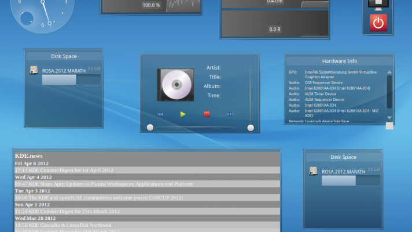
Task: Open KDE Commit-Digest for 25th March 2012
Action: 67,211
